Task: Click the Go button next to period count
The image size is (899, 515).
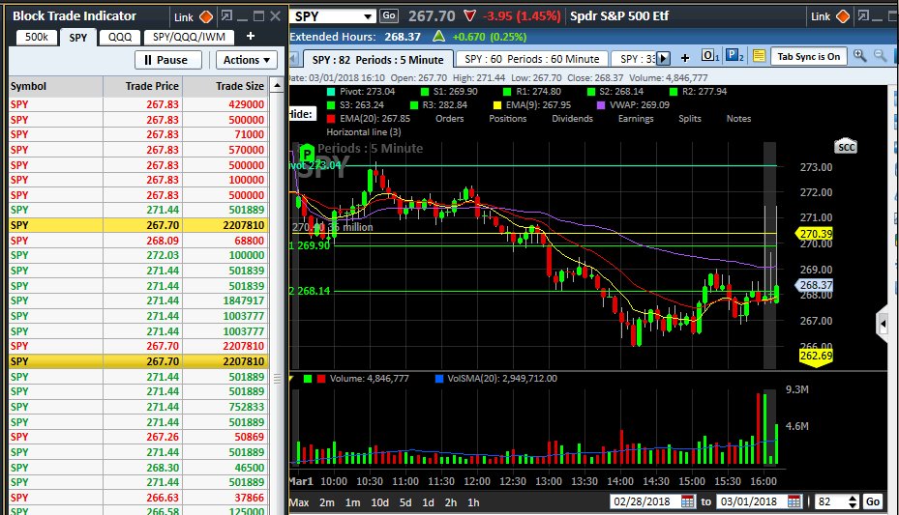Action: (872, 501)
